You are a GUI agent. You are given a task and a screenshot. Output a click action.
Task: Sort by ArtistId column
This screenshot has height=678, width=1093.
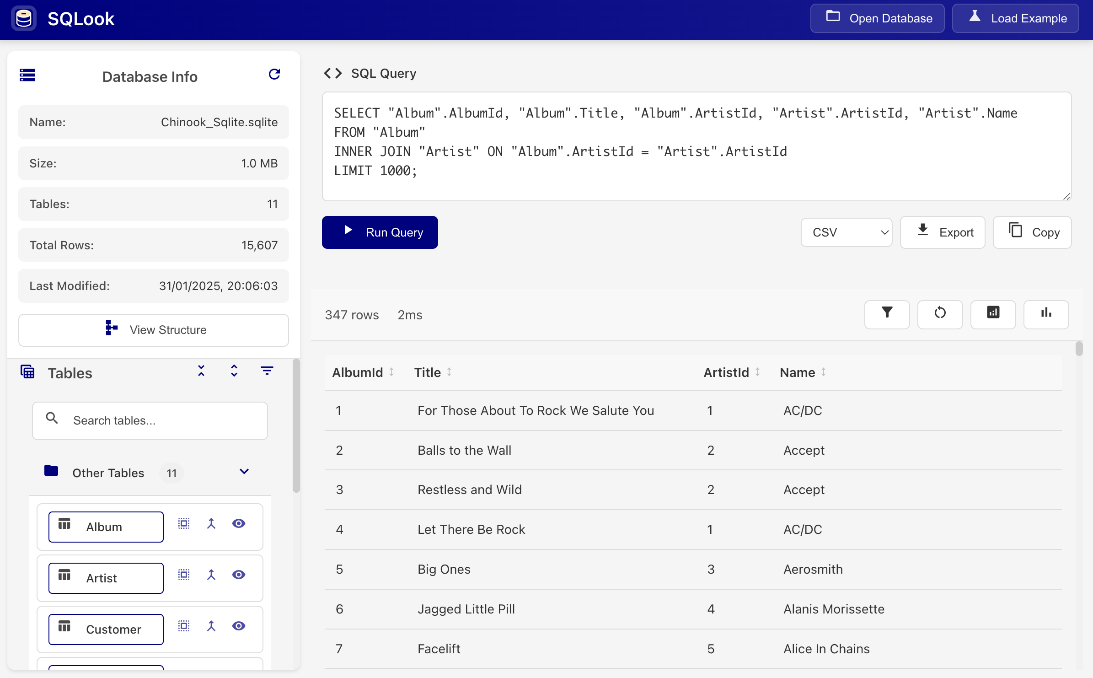757,372
